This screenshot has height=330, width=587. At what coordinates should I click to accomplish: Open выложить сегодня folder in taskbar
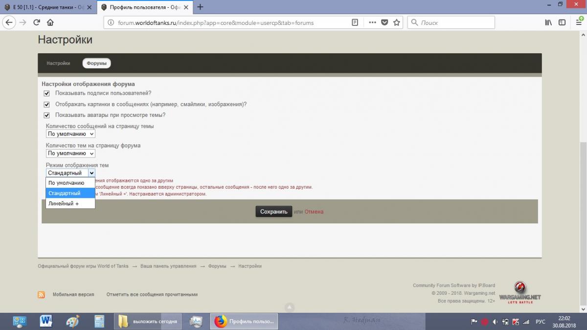point(149,321)
